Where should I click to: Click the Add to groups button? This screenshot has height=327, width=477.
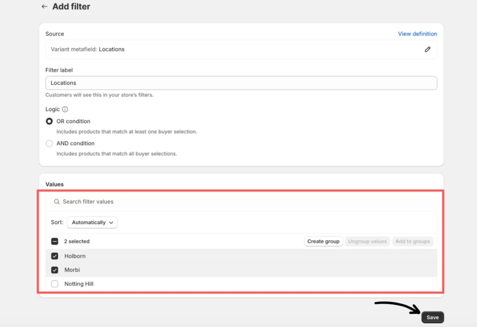pos(412,241)
